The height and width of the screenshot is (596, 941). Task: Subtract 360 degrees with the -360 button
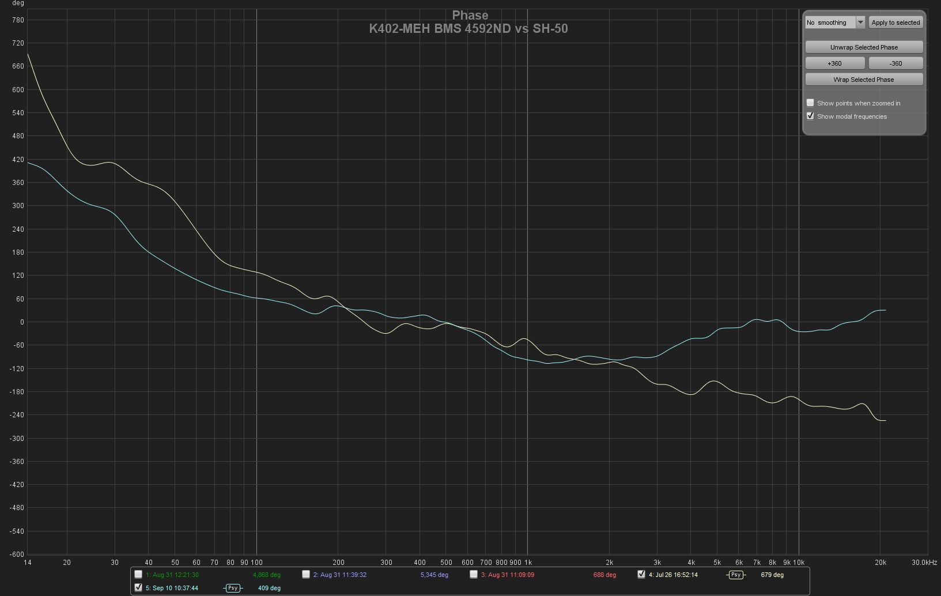click(895, 63)
